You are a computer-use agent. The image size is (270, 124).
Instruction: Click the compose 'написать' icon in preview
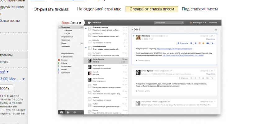pos(89,23)
